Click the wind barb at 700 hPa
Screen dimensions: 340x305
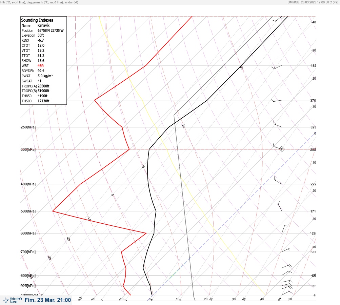click(285, 250)
